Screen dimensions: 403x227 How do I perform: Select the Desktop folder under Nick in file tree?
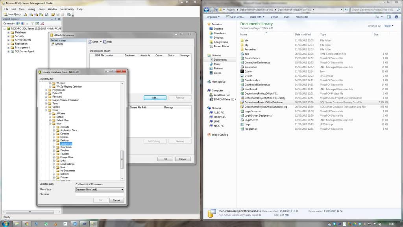(65, 141)
